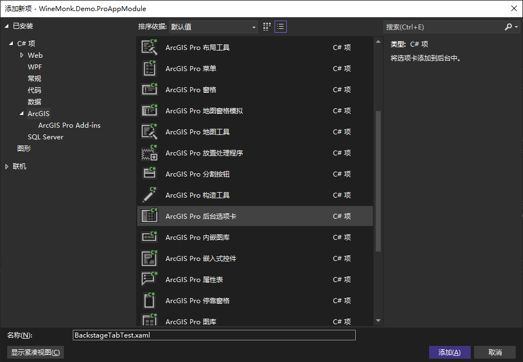Click the ArcGIS Pro 放置处理程序 label
This screenshot has width=523, height=362.
(x=204, y=153)
